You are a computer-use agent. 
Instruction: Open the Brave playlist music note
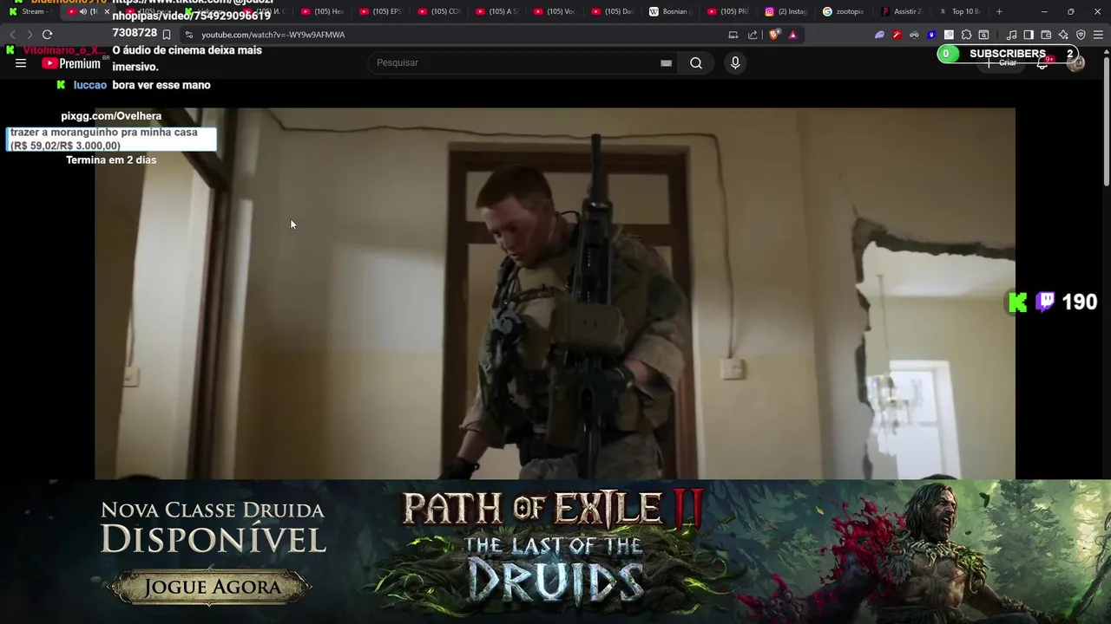[x=1011, y=35]
